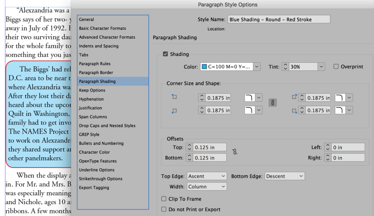Click the down stepper on top-left corner size
Image resolution: width=374 pixels, height=216 pixels.
[x=202, y=99]
